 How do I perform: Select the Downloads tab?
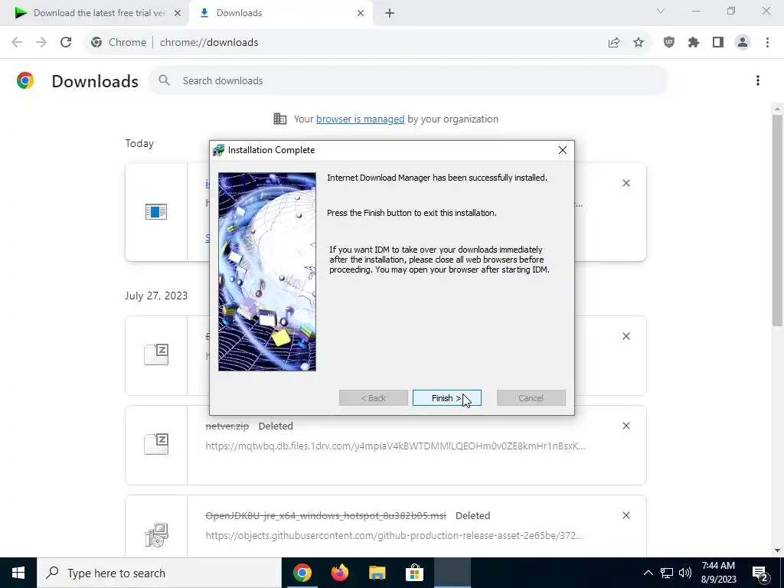point(280,13)
